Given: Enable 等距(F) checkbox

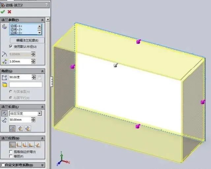Looking at the screenshot, I should click(x=11, y=156).
